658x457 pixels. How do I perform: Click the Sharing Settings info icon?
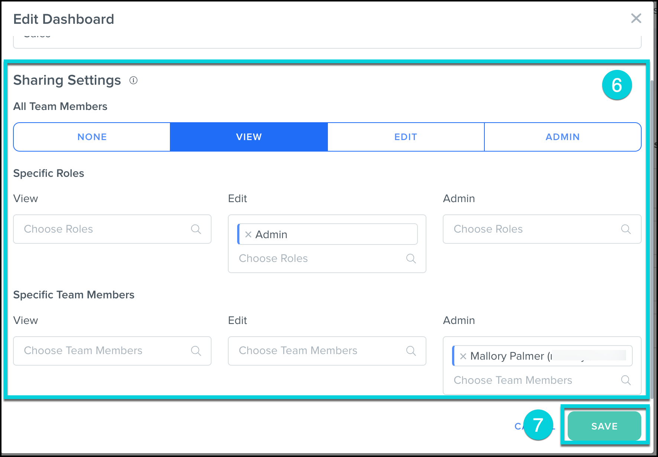coord(133,80)
